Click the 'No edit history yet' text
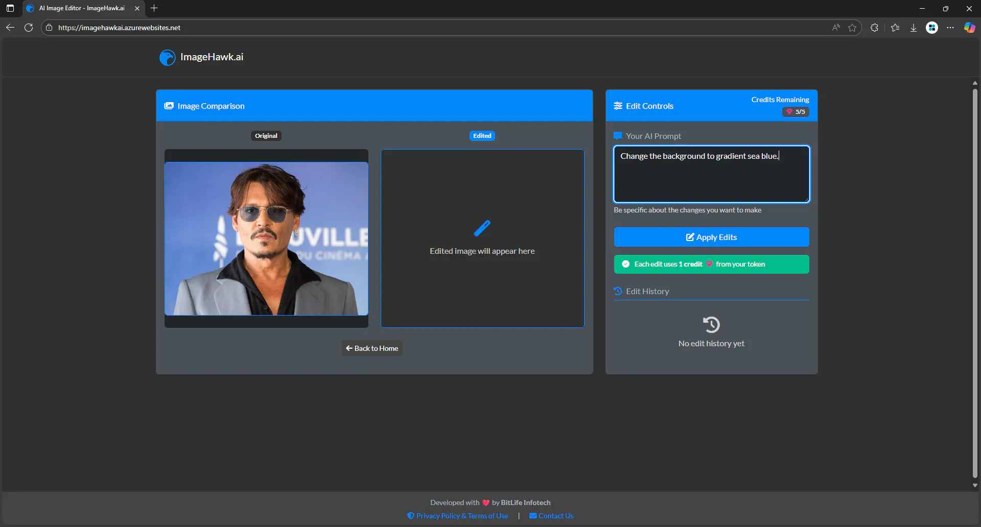The image size is (981, 527). [x=711, y=343]
